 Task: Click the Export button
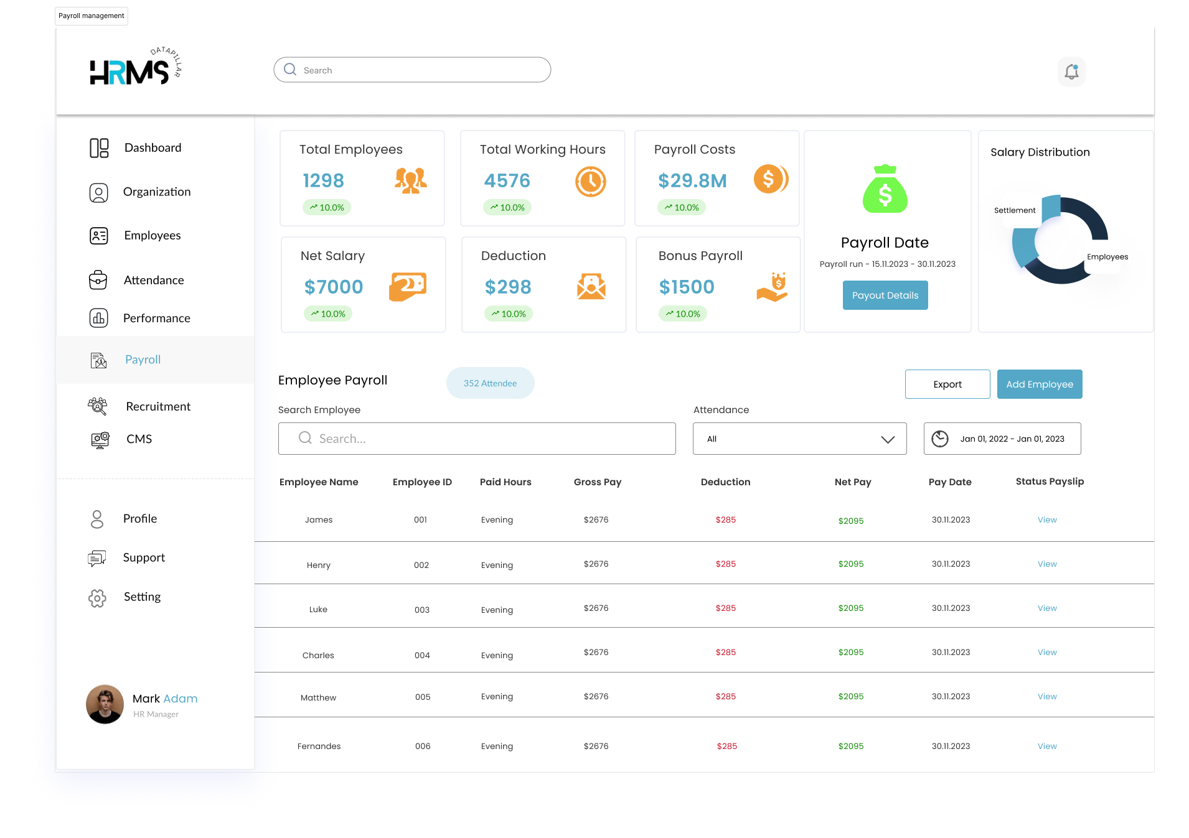tap(947, 384)
